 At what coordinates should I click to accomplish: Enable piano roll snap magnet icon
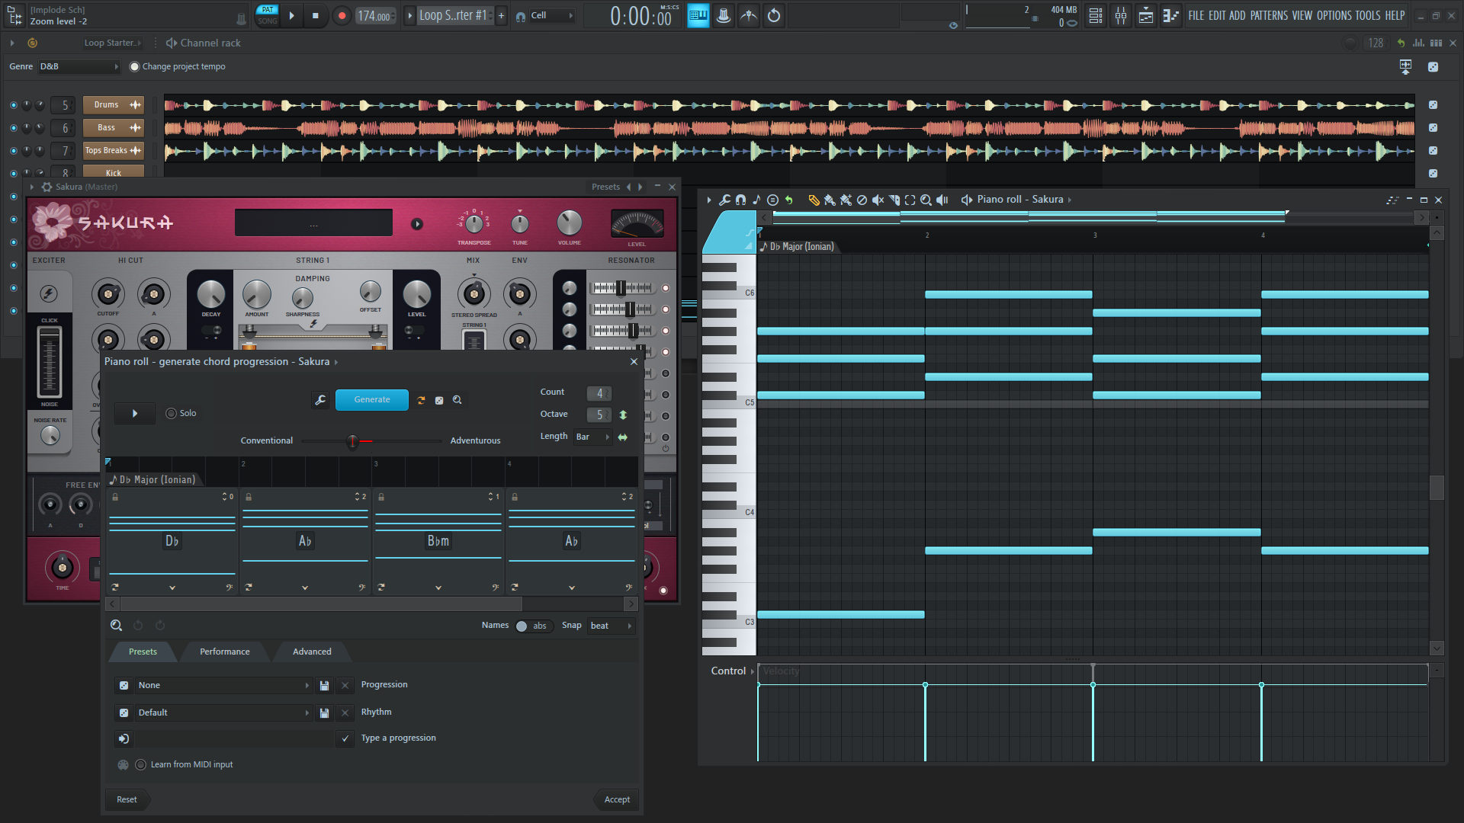[x=740, y=200]
